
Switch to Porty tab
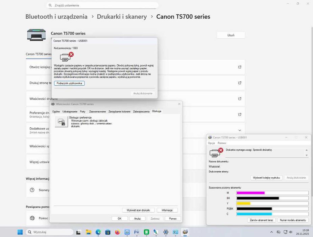point(82,112)
